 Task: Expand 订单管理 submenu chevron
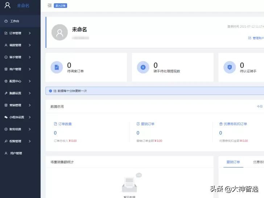30,33
